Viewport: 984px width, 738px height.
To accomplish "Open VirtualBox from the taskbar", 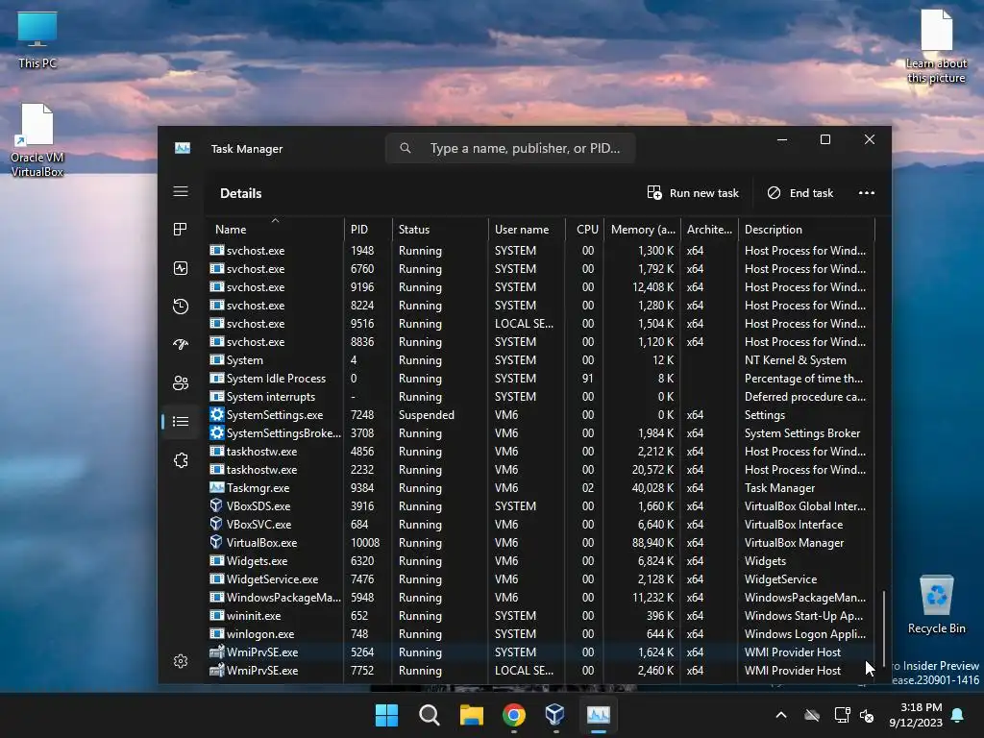I will [555, 715].
